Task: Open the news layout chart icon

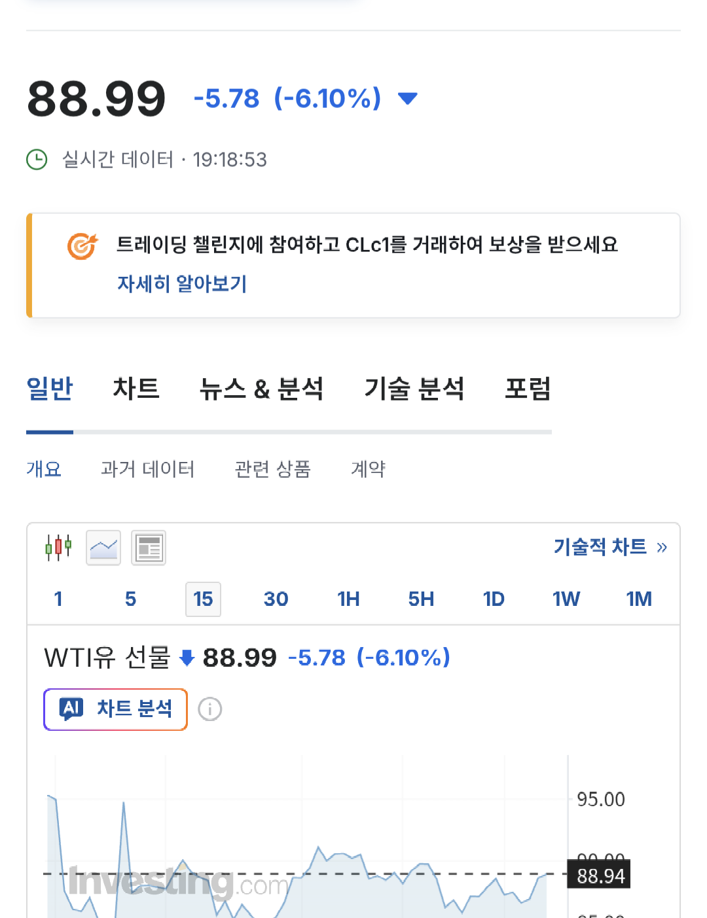Action: coord(149,548)
